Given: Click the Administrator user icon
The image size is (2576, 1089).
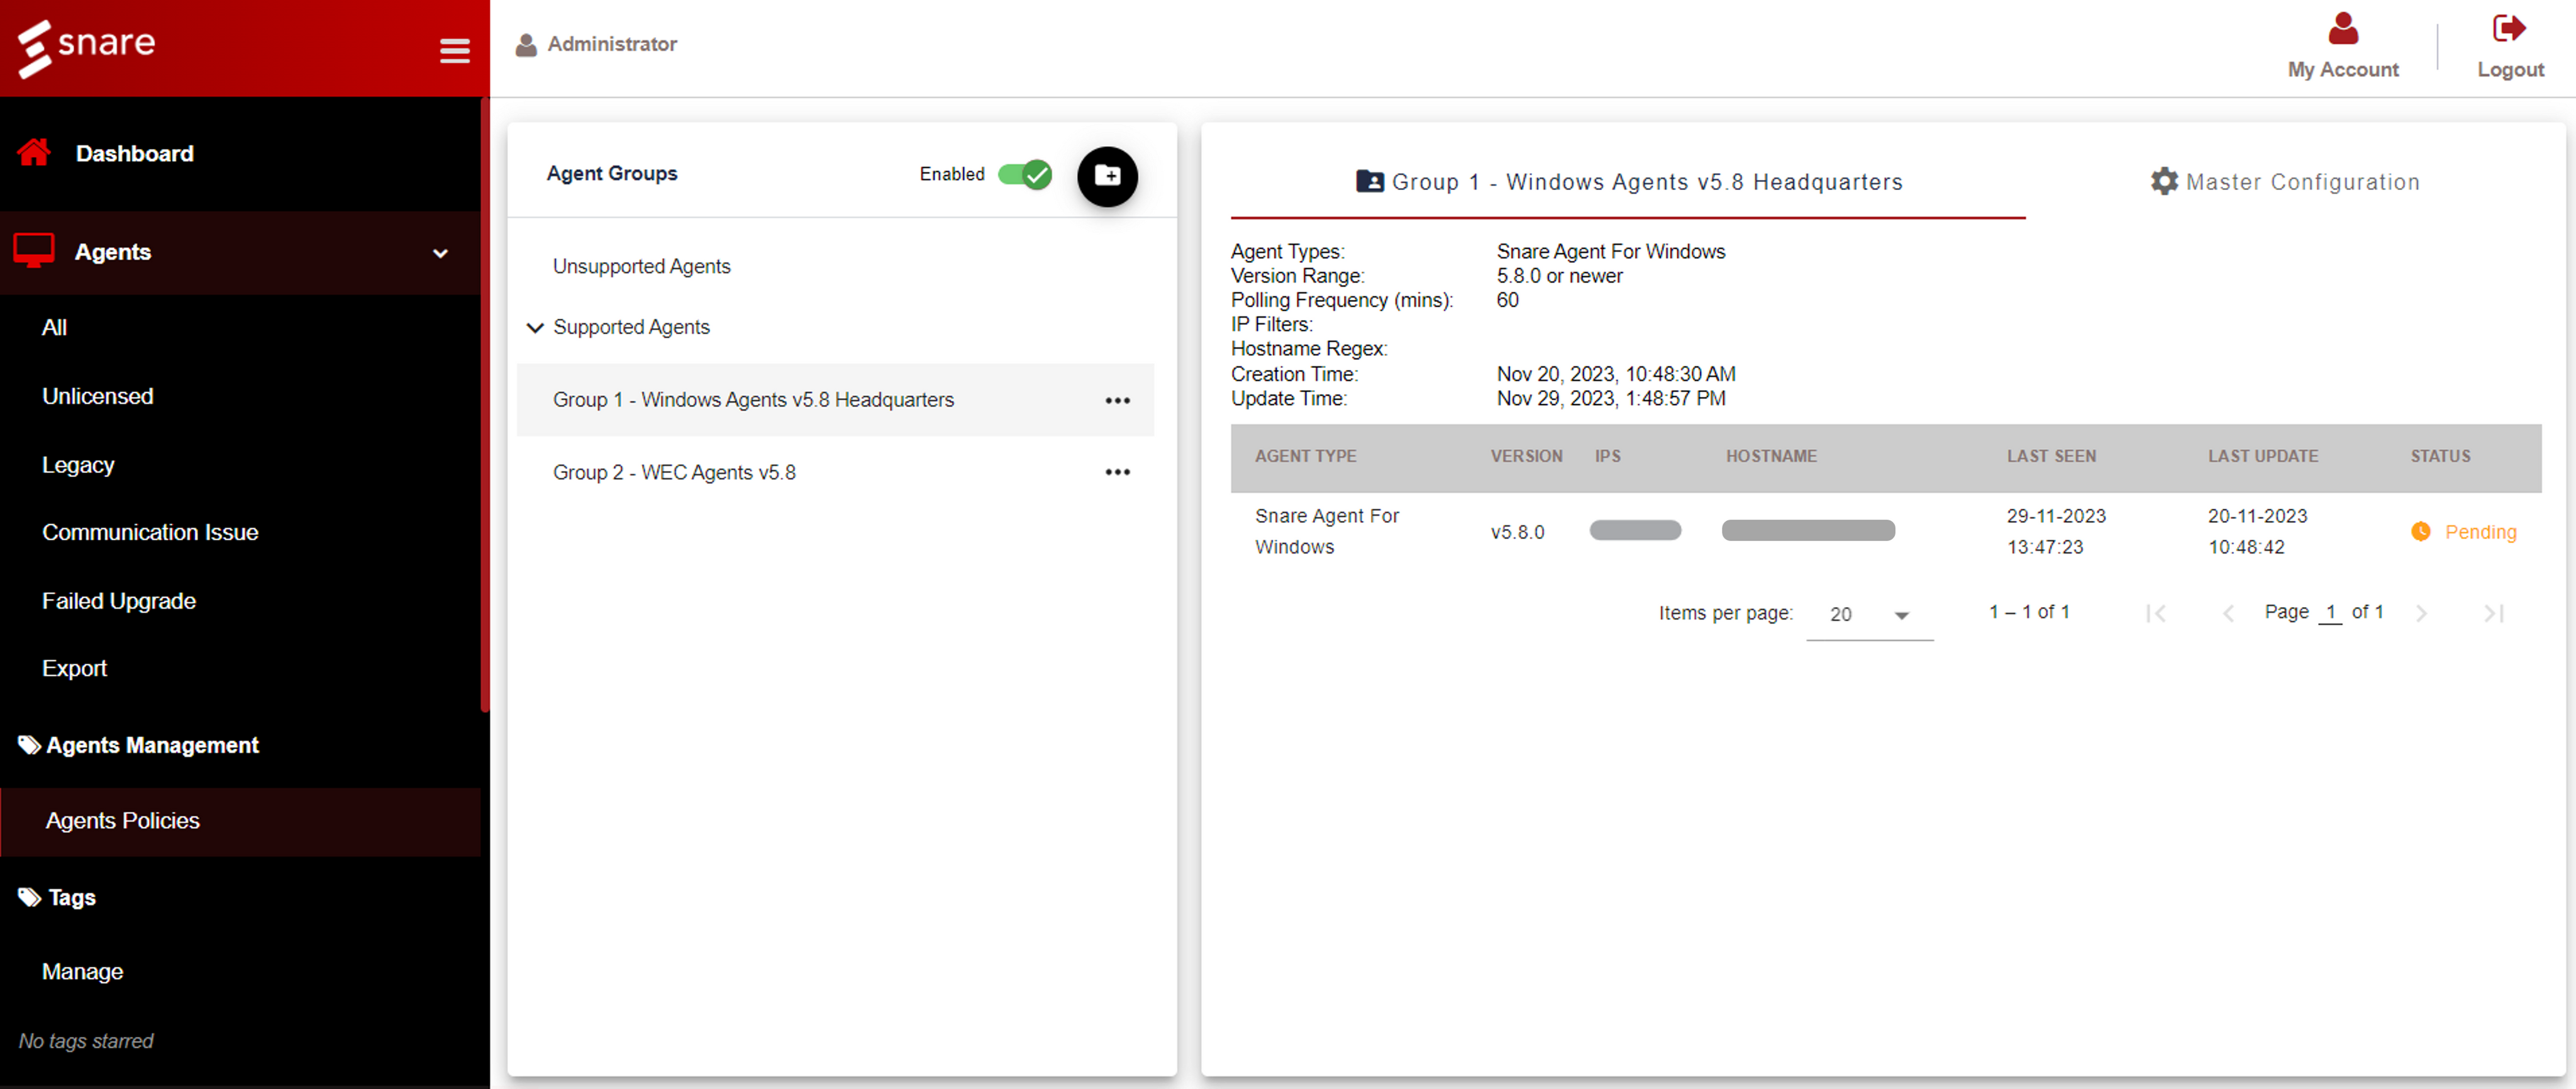Looking at the screenshot, I should click(x=526, y=44).
